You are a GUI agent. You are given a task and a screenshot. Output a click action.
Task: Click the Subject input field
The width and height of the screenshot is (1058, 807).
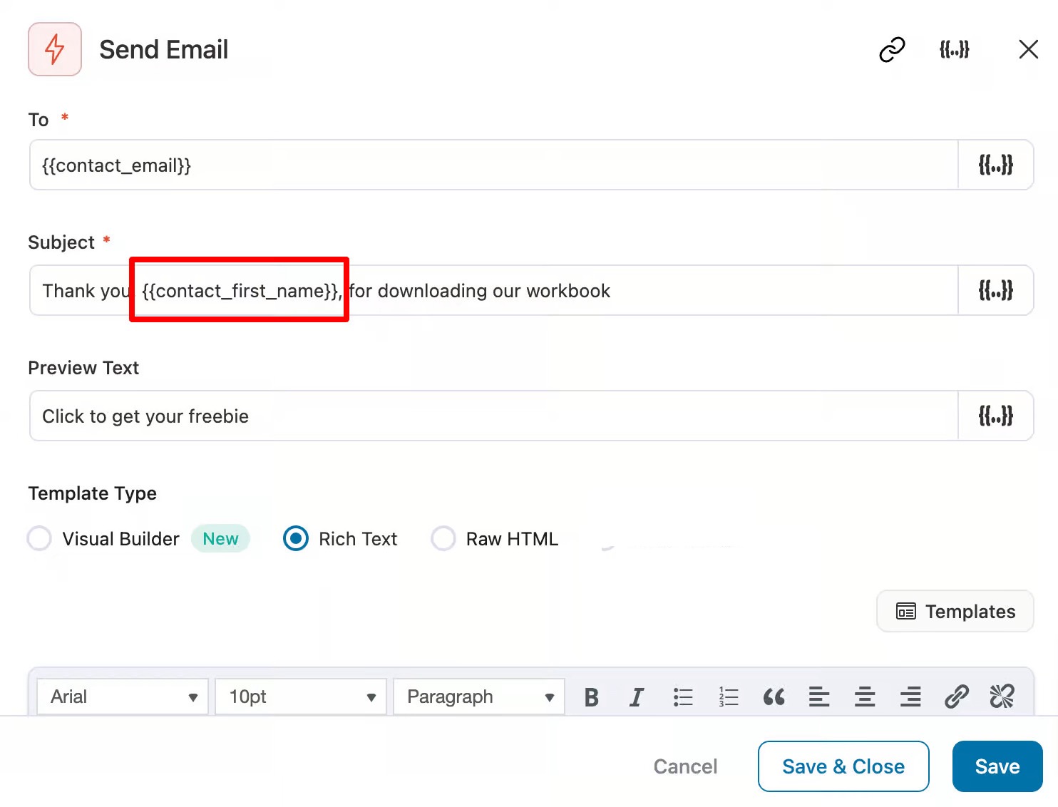point(493,291)
